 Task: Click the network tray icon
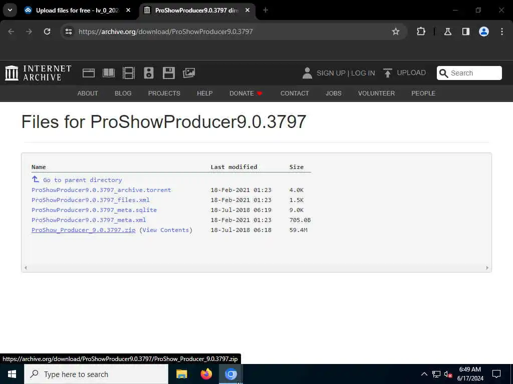tap(436, 374)
